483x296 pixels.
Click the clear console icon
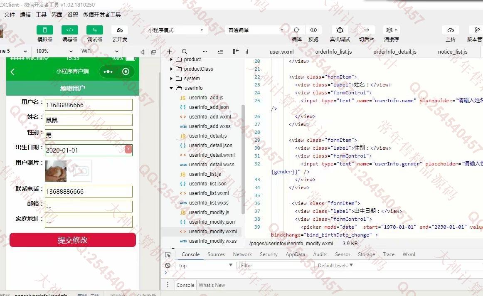pos(168,266)
